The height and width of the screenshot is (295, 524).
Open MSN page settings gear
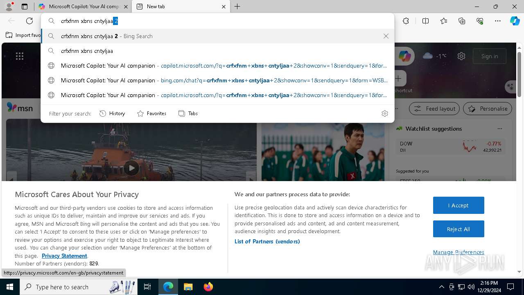click(461, 56)
